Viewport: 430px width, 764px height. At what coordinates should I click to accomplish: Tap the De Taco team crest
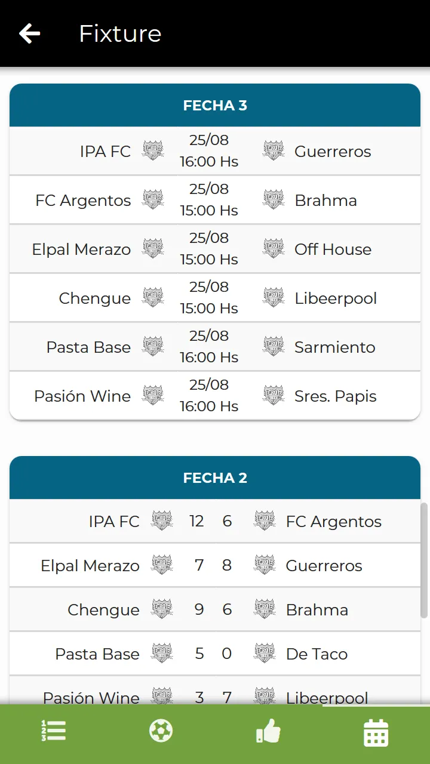click(265, 653)
